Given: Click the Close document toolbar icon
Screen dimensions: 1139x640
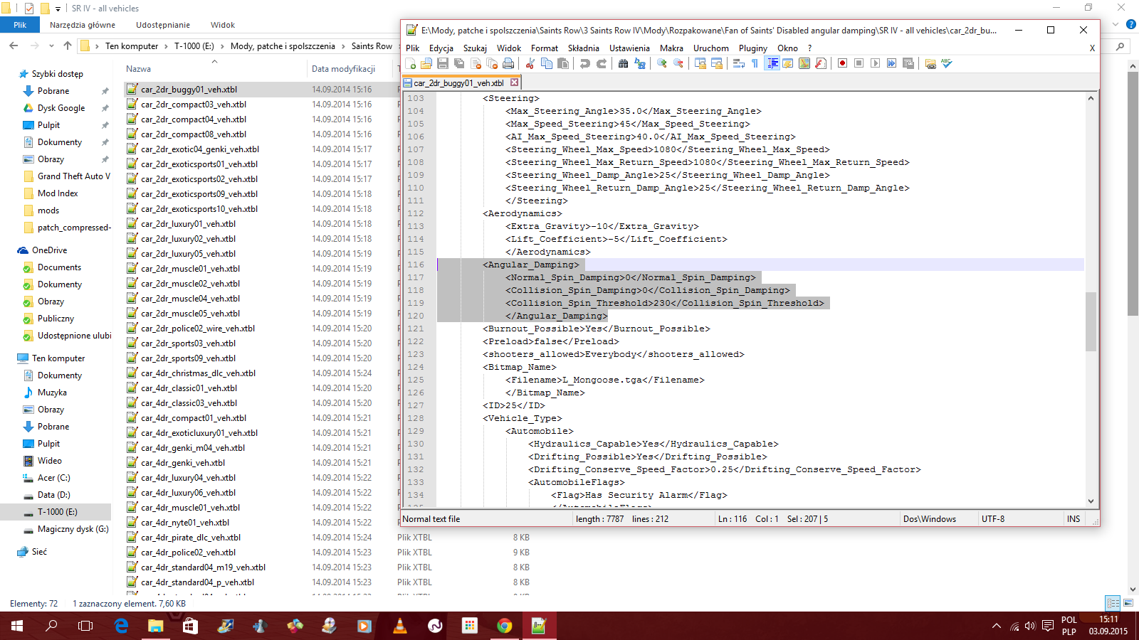Looking at the screenshot, I should [x=476, y=63].
